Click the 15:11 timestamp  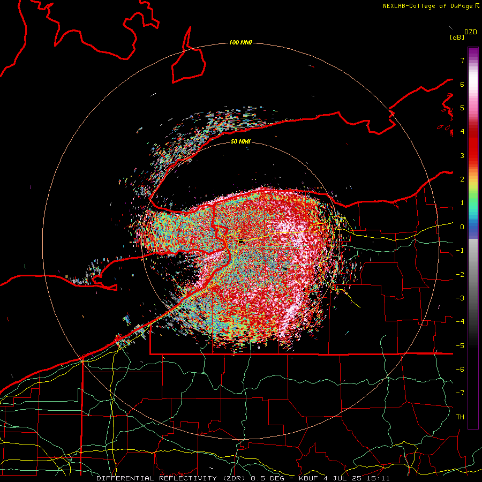point(378,478)
